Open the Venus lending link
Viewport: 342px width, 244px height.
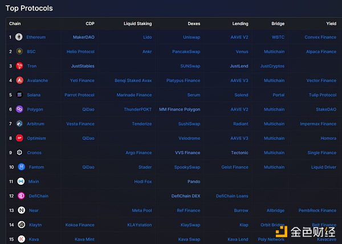[x=242, y=52]
